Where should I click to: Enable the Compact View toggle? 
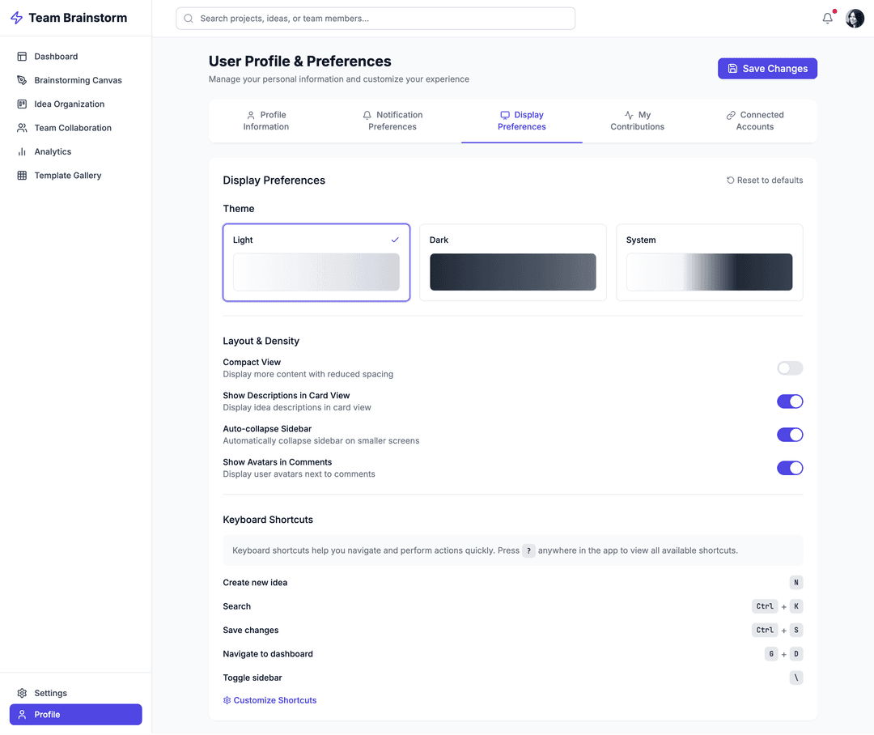point(789,368)
